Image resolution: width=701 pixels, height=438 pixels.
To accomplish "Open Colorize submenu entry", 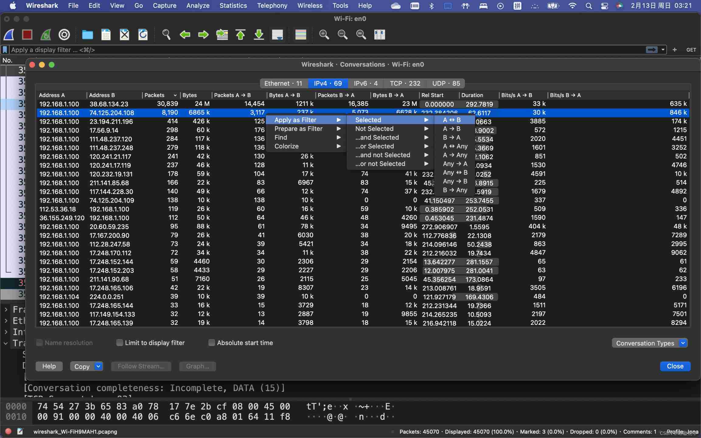I will 306,146.
